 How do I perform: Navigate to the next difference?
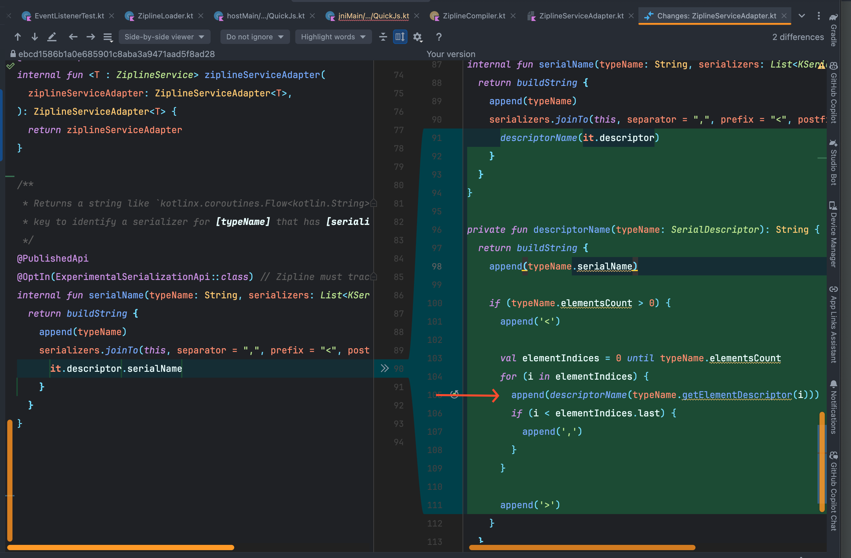click(35, 36)
